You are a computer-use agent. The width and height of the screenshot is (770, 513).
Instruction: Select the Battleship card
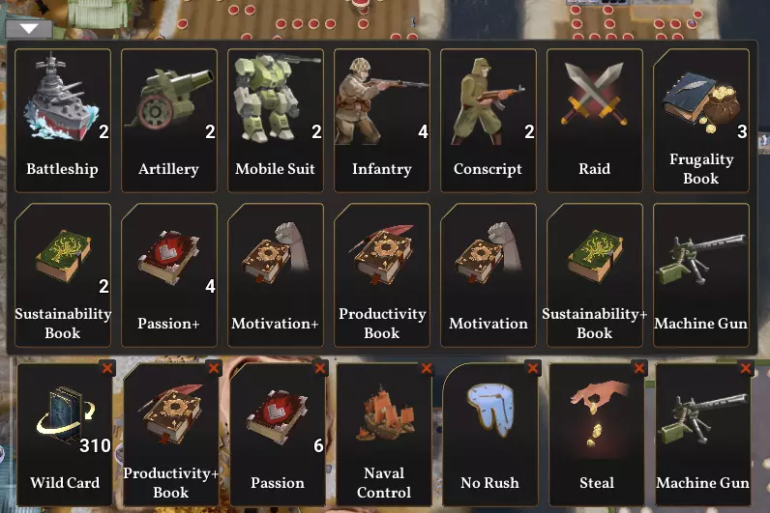tap(62, 120)
